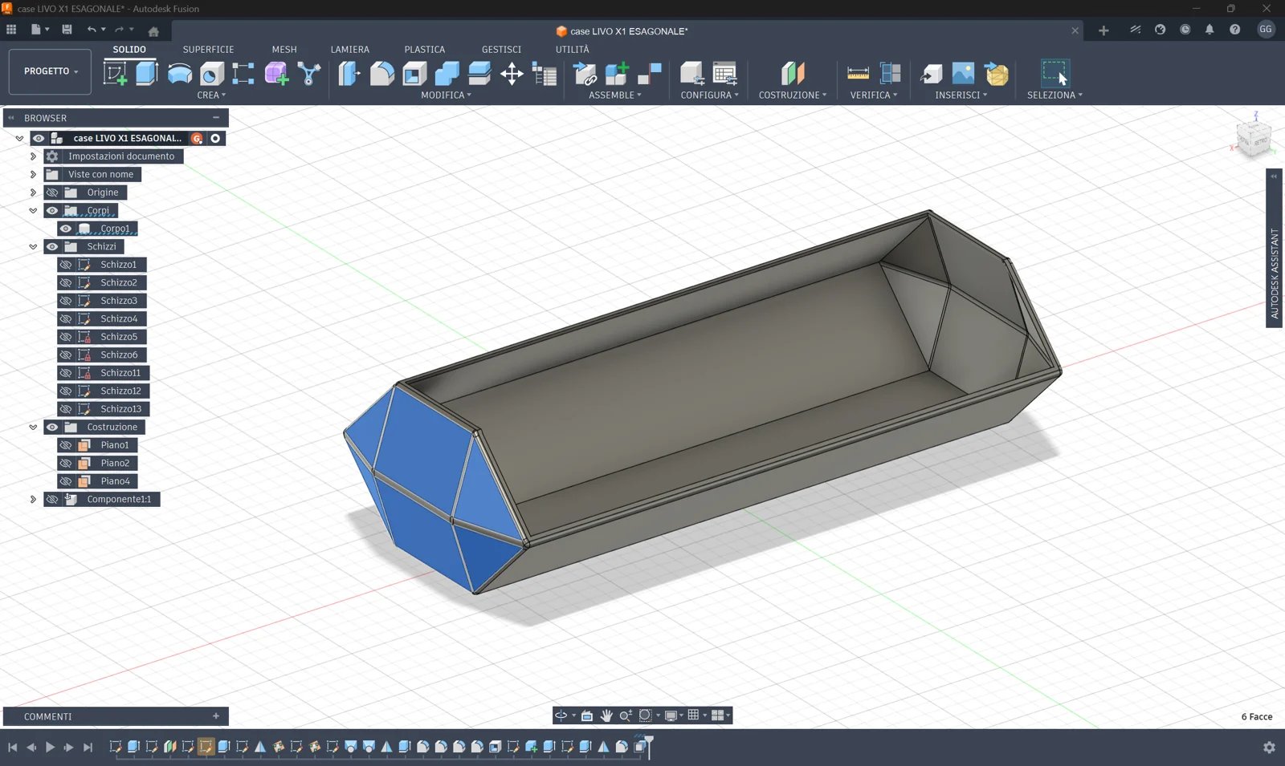Click the timeline end marker

pos(649,747)
